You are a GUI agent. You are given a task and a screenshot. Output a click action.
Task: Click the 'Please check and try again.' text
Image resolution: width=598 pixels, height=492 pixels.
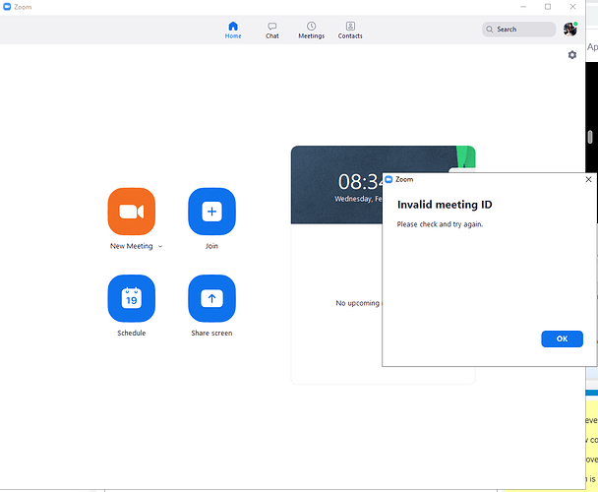440,224
